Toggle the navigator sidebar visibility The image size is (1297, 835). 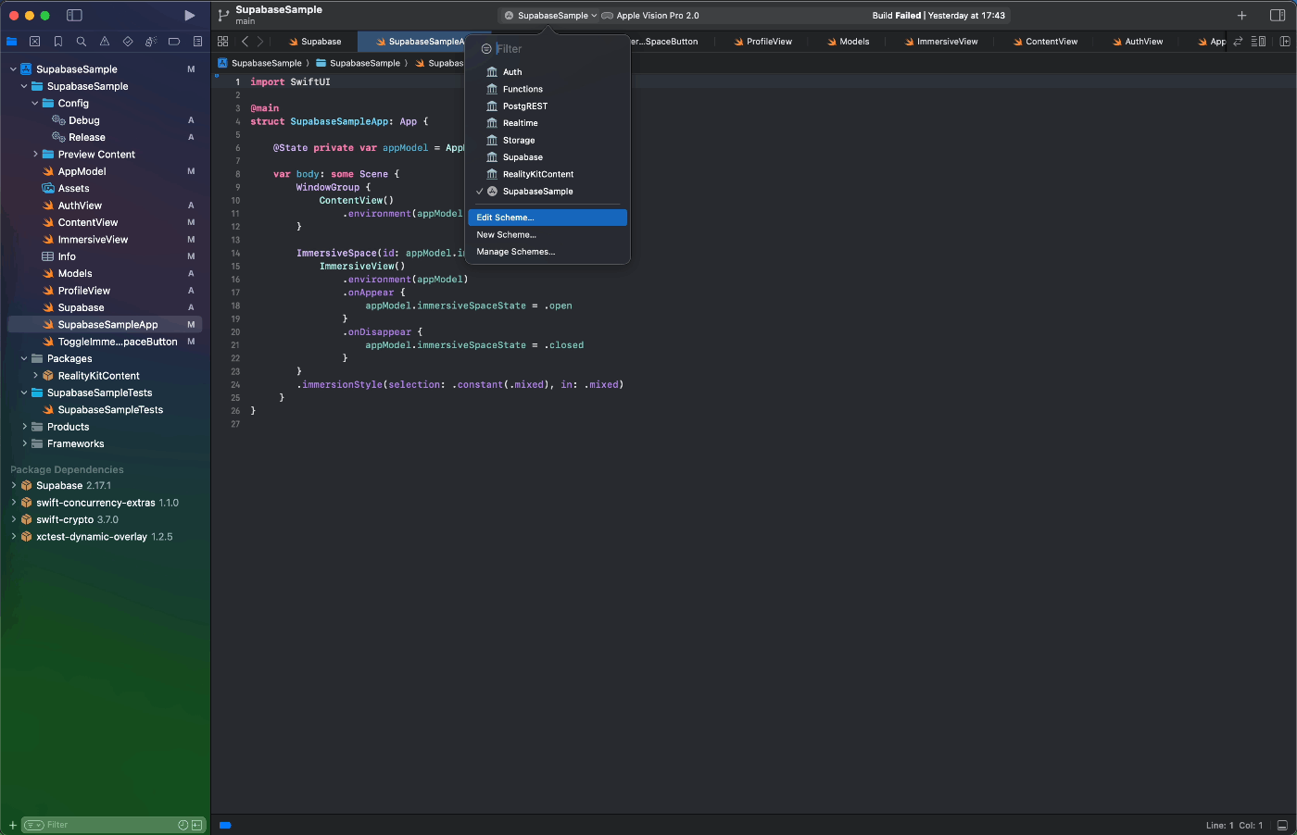point(75,16)
